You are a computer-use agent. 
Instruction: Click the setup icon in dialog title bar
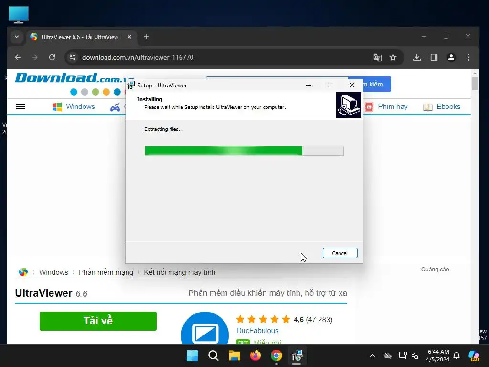[131, 85]
